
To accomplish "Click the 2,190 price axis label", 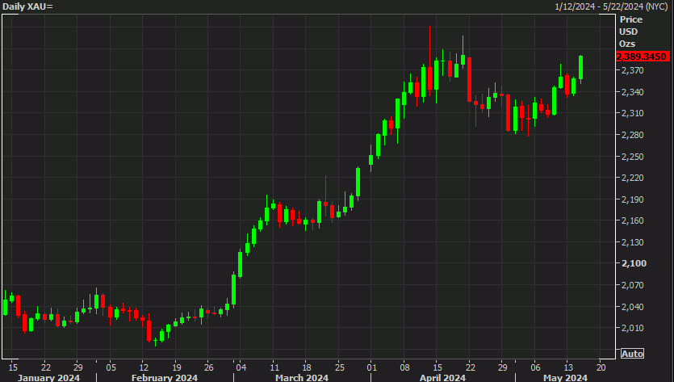I will [632, 199].
